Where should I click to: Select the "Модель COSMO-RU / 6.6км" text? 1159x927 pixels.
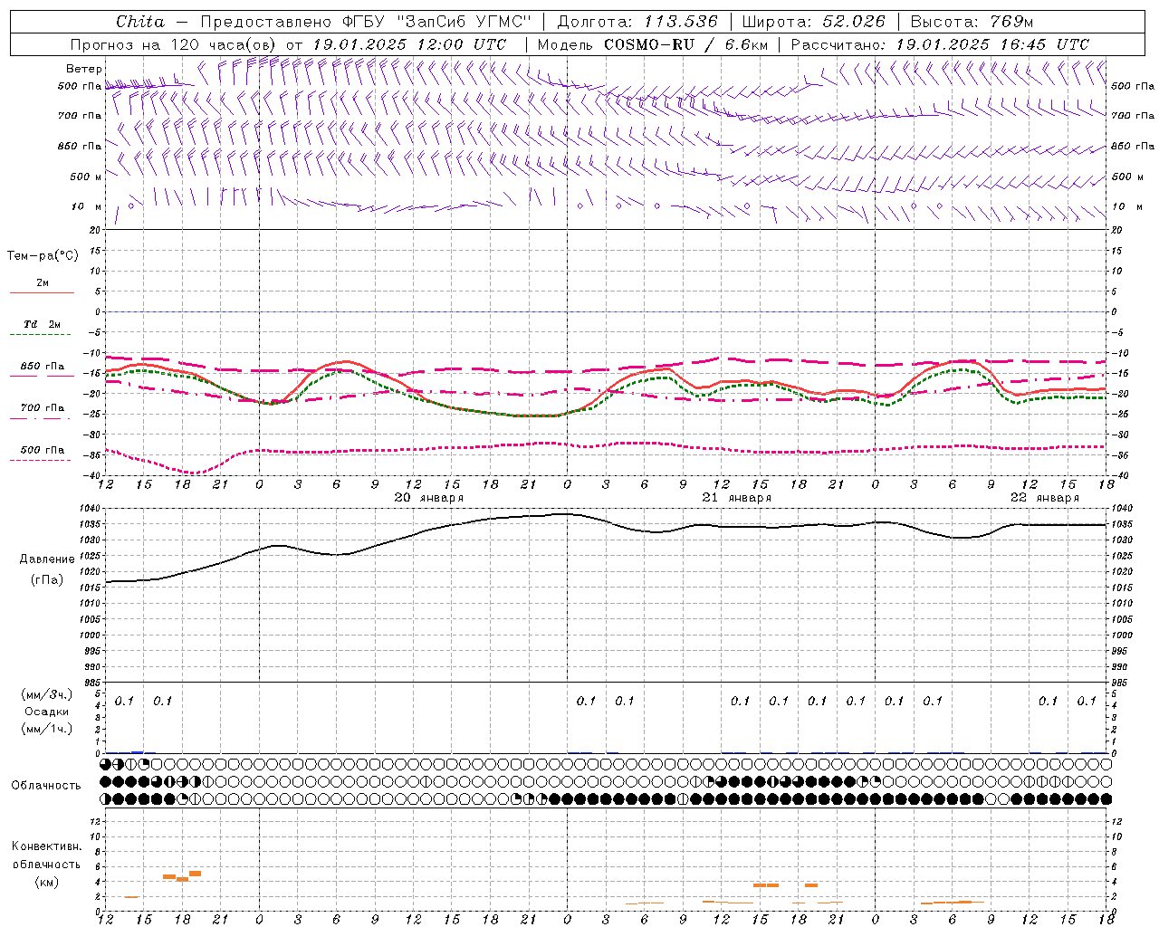click(653, 44)
